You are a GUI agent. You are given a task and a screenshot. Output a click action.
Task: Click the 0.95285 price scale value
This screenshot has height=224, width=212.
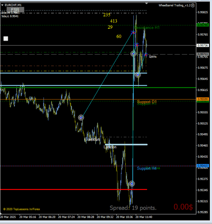point(203,212)
